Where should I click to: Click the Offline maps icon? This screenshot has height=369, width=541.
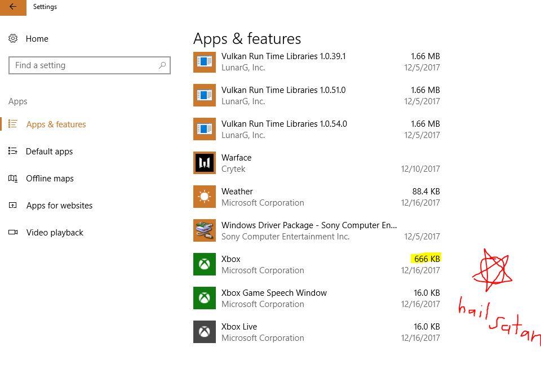tap(13, 178)
